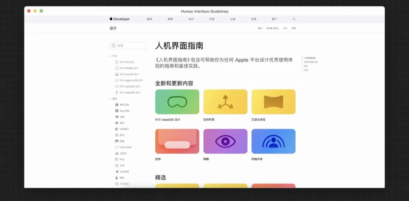
Task: Click the 全新和更新内容 section heading
Action: [174, 83]
